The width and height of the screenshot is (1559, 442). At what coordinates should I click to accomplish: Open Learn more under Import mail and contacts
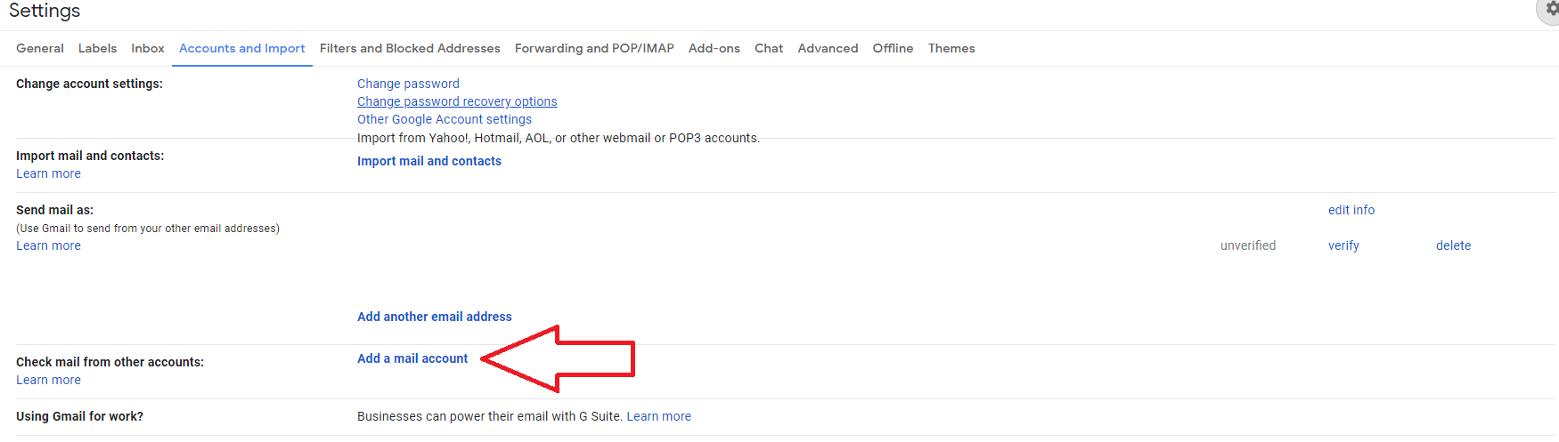[x=48, y=173]
